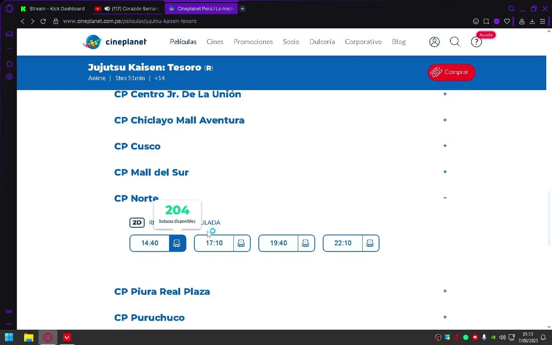Open new tab with plus button
This screenshot has width=552, height=345.
242,9
